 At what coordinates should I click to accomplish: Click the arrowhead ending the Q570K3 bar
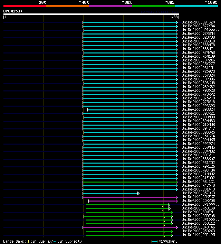(x=138, y=193)
